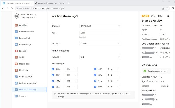
Task: Open the Channel TCP server dropdown
Action: click(100, 26)
